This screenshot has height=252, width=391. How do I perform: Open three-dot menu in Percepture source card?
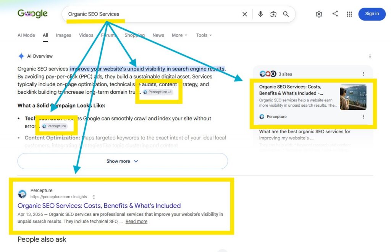[x=364, y=117]
